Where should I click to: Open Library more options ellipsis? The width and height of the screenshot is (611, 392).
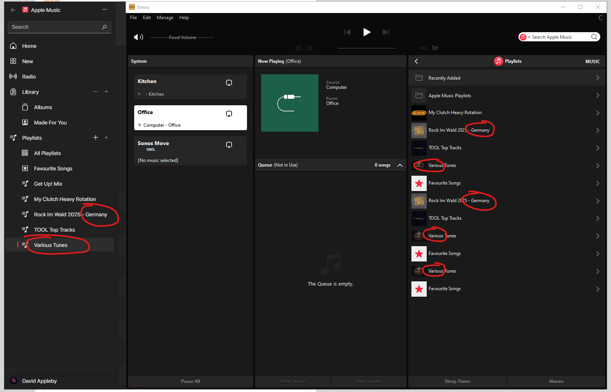[96, 91]
